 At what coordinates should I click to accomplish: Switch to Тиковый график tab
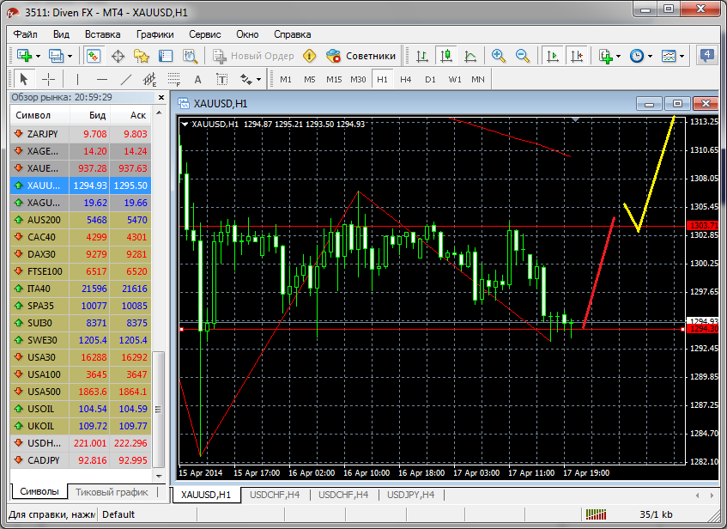(112, 492)
